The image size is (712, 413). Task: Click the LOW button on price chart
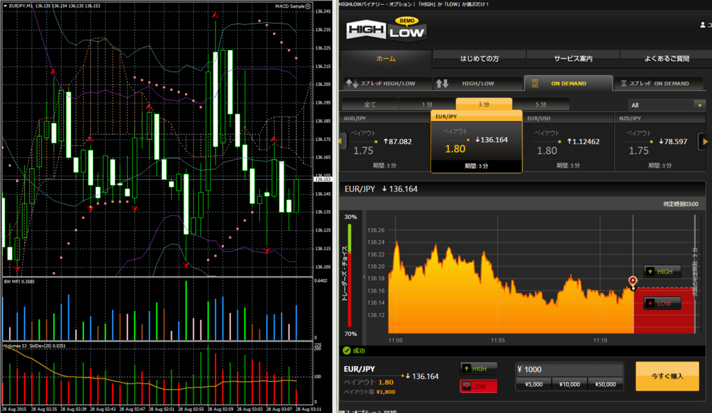[x=662, y=303]
